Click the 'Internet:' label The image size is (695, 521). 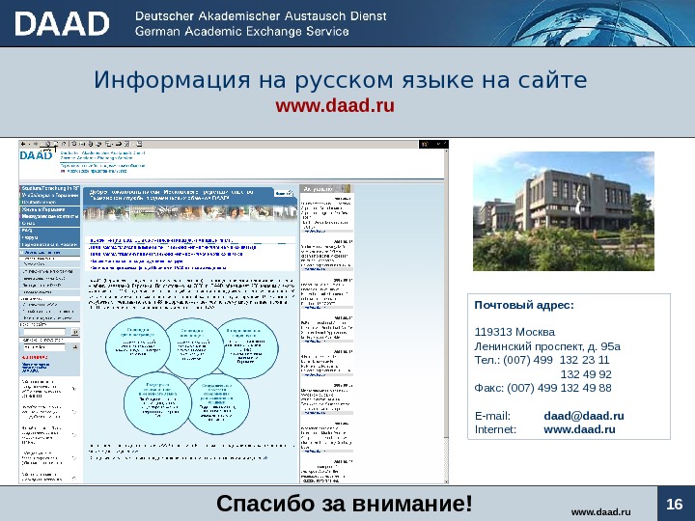click(x=495, y=429)
